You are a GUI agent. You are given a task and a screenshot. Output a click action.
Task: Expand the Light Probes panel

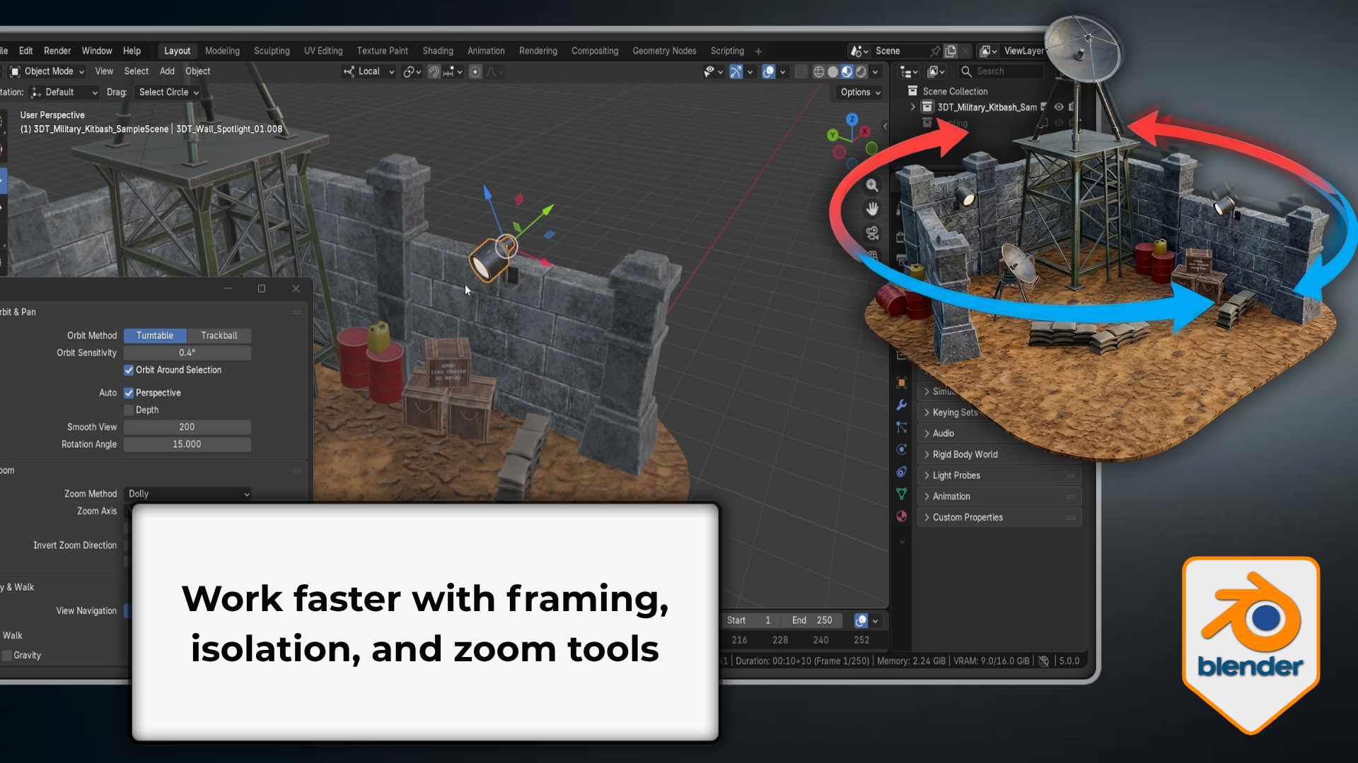tap(999, 475)
